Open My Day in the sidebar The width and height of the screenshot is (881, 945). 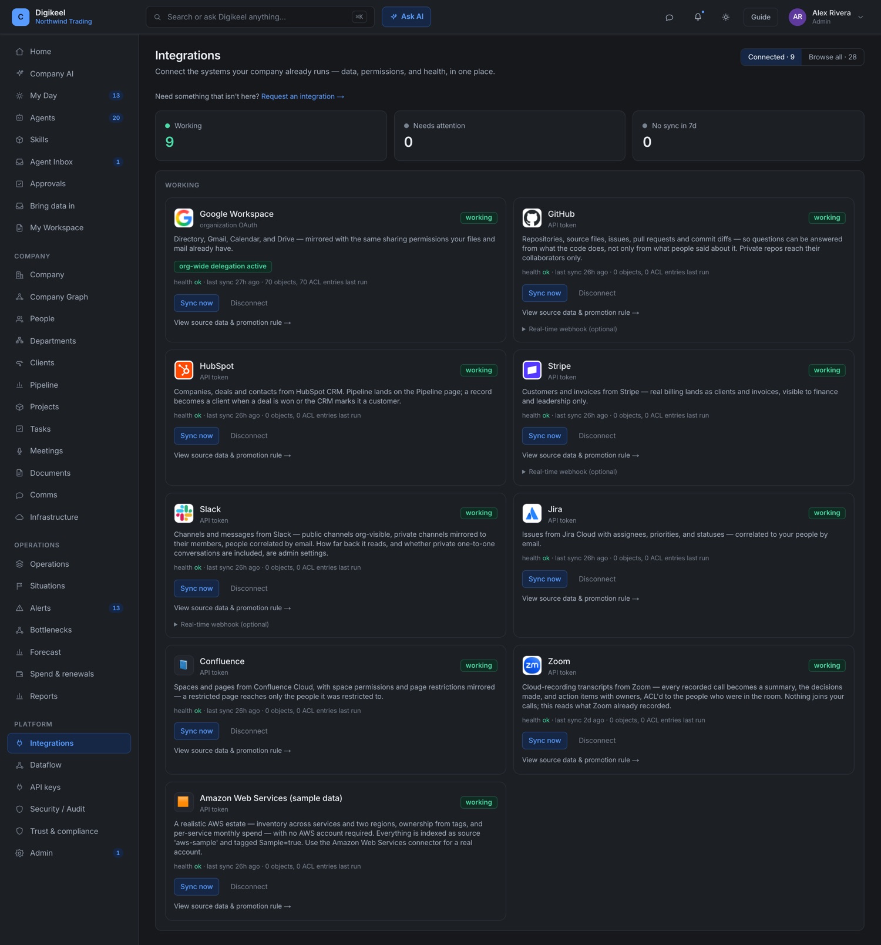coord(69,96)
